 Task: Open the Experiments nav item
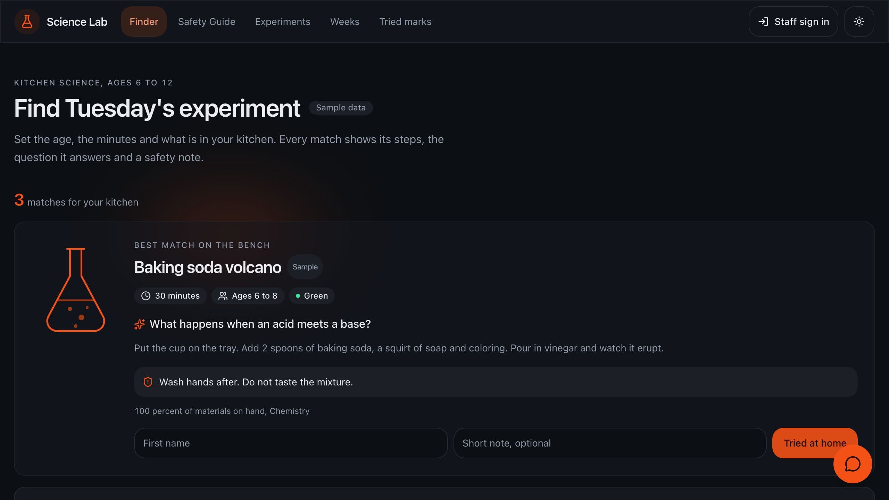pyautogui.click(x=282, y=22)
